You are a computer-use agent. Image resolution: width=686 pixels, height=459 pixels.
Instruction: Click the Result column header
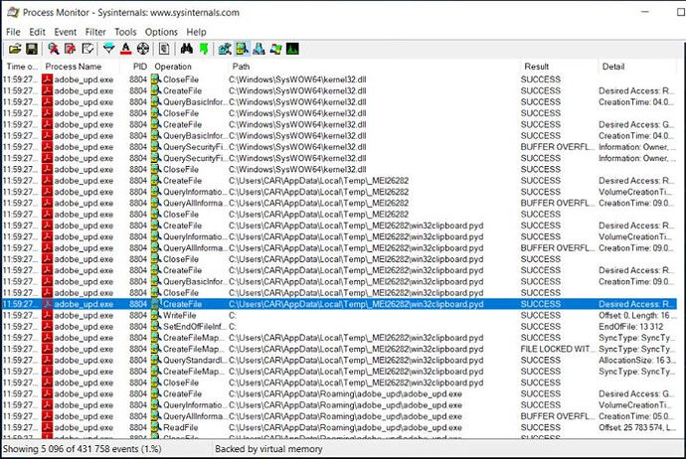[x=537, y=66]
